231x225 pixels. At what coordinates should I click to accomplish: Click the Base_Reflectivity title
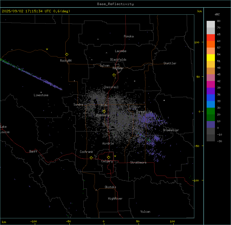[115, 4]
